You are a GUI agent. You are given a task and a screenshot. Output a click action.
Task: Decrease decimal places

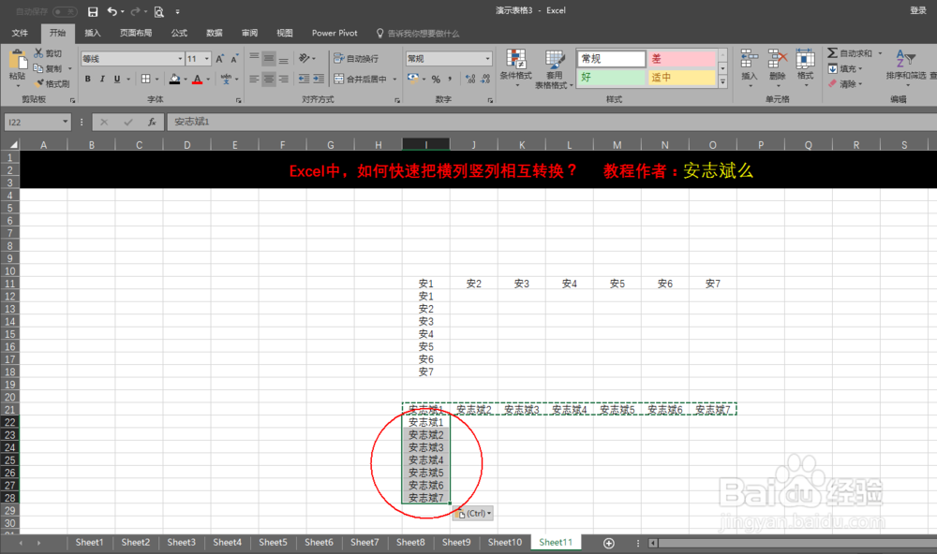(x=485, y=79)
